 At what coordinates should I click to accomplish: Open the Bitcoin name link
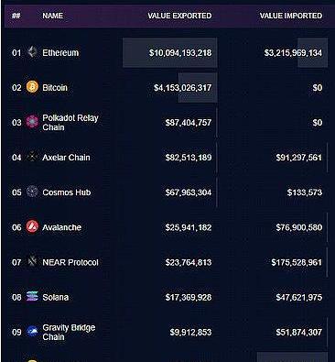point(55,88)
